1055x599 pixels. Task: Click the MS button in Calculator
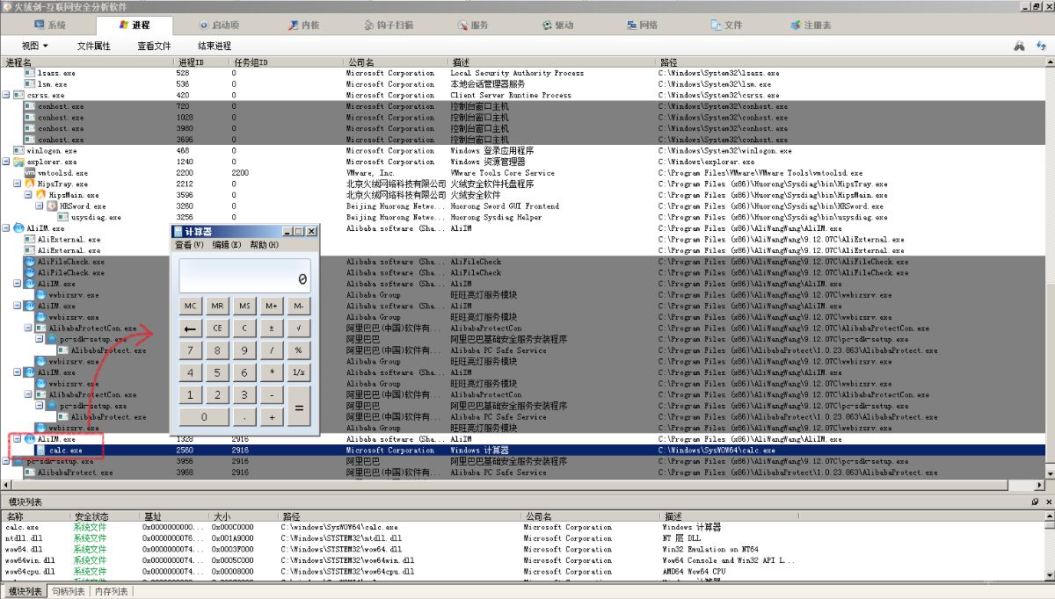pos(244,306)
